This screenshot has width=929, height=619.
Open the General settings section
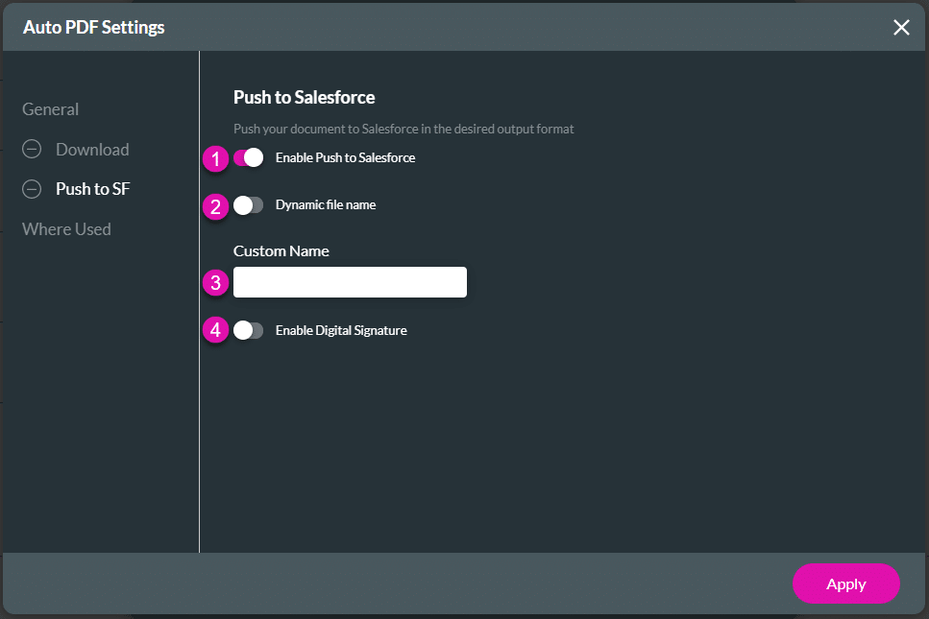tap(50, 108)
